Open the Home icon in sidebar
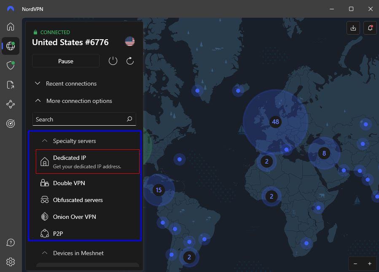The width and height of the screenshot is (379, 272). (x=11, y=27)
